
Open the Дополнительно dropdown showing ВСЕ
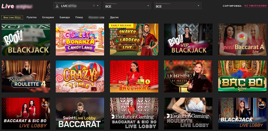(178, 5)
